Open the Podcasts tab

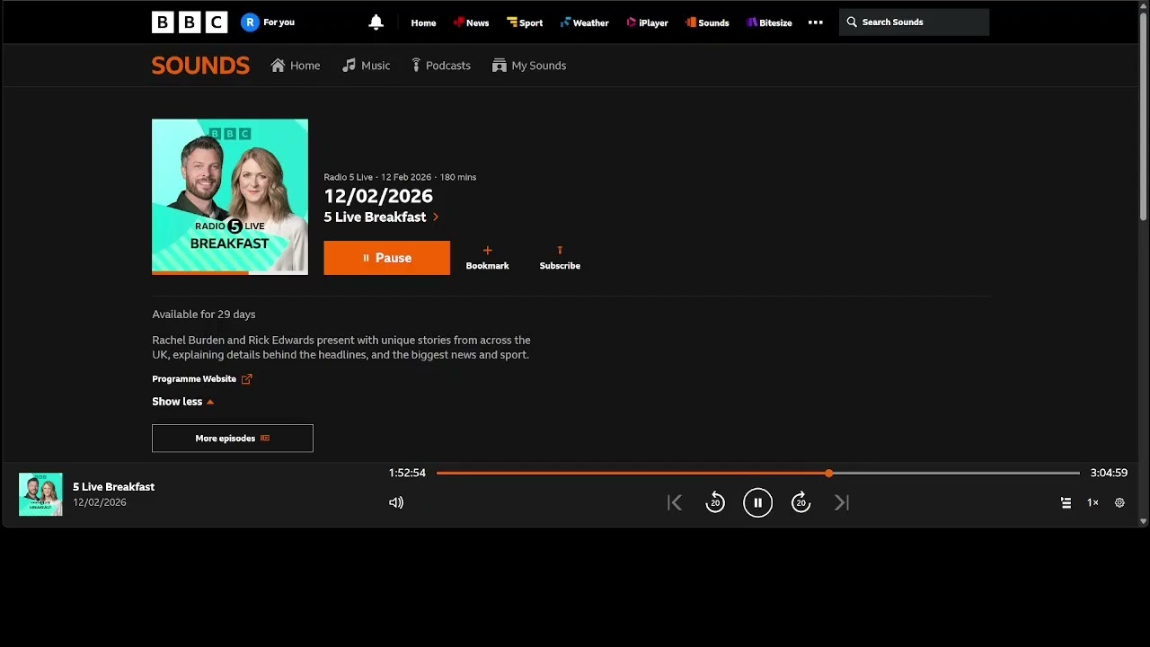(441, 66)
